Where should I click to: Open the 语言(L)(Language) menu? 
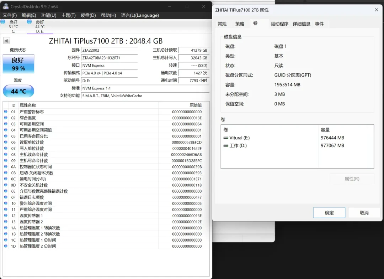[140, 15]
